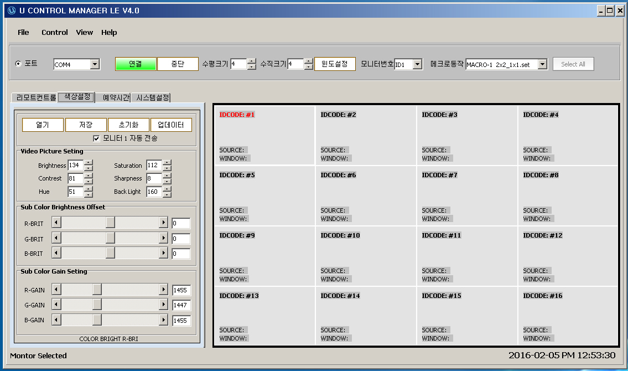Select the 포트 radio button

pos(18,63)
